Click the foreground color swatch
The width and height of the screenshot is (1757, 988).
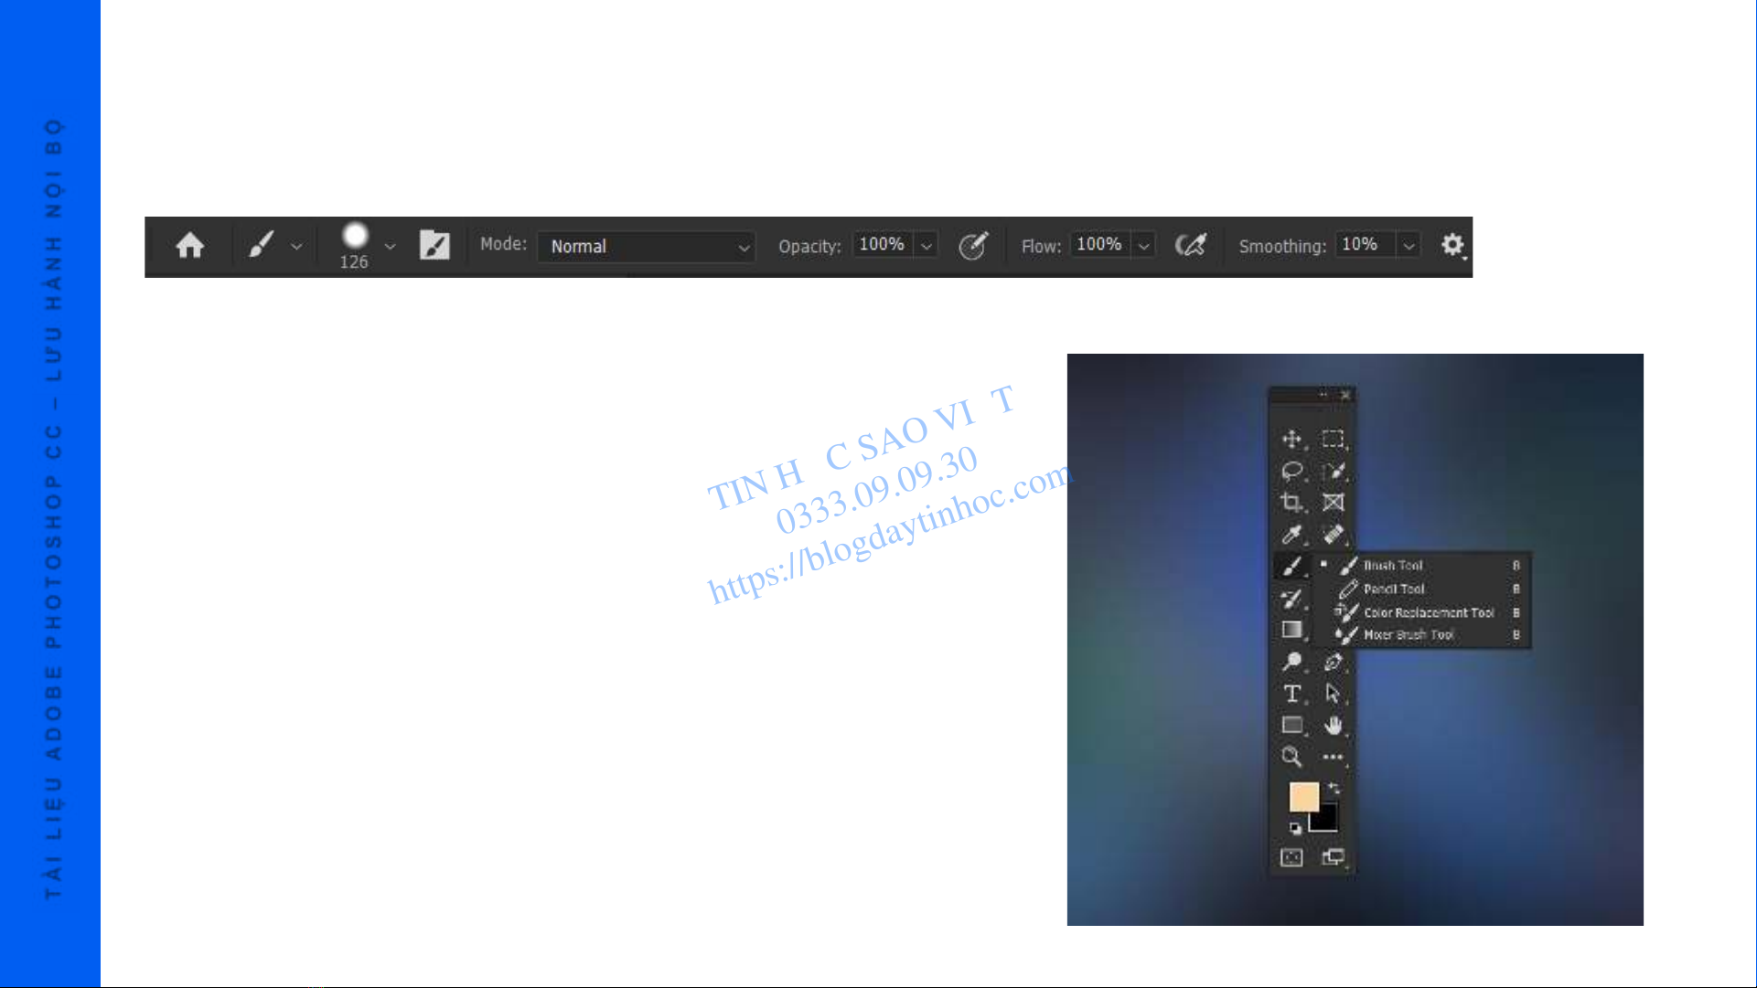1302,795
